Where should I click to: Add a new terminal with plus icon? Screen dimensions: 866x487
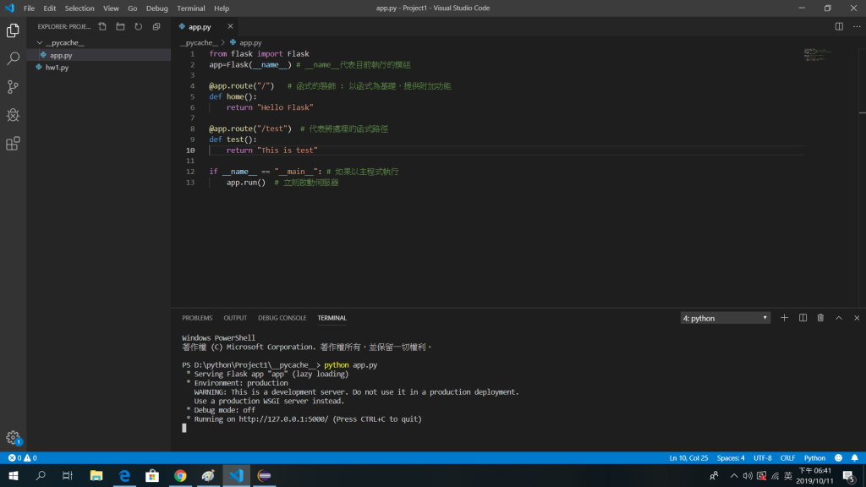[x=784, y=318]
